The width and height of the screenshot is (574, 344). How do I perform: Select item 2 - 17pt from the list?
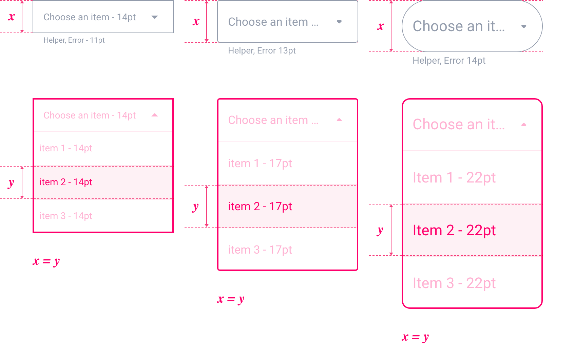tap(260, 207)
